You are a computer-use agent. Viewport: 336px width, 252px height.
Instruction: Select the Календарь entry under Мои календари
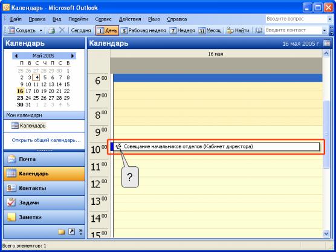(28, 126)
